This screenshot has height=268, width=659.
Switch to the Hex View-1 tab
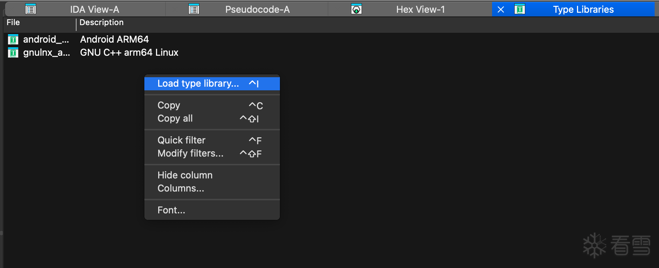point(420,9)
